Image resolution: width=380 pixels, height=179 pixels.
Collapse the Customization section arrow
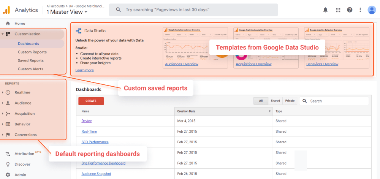2,34
